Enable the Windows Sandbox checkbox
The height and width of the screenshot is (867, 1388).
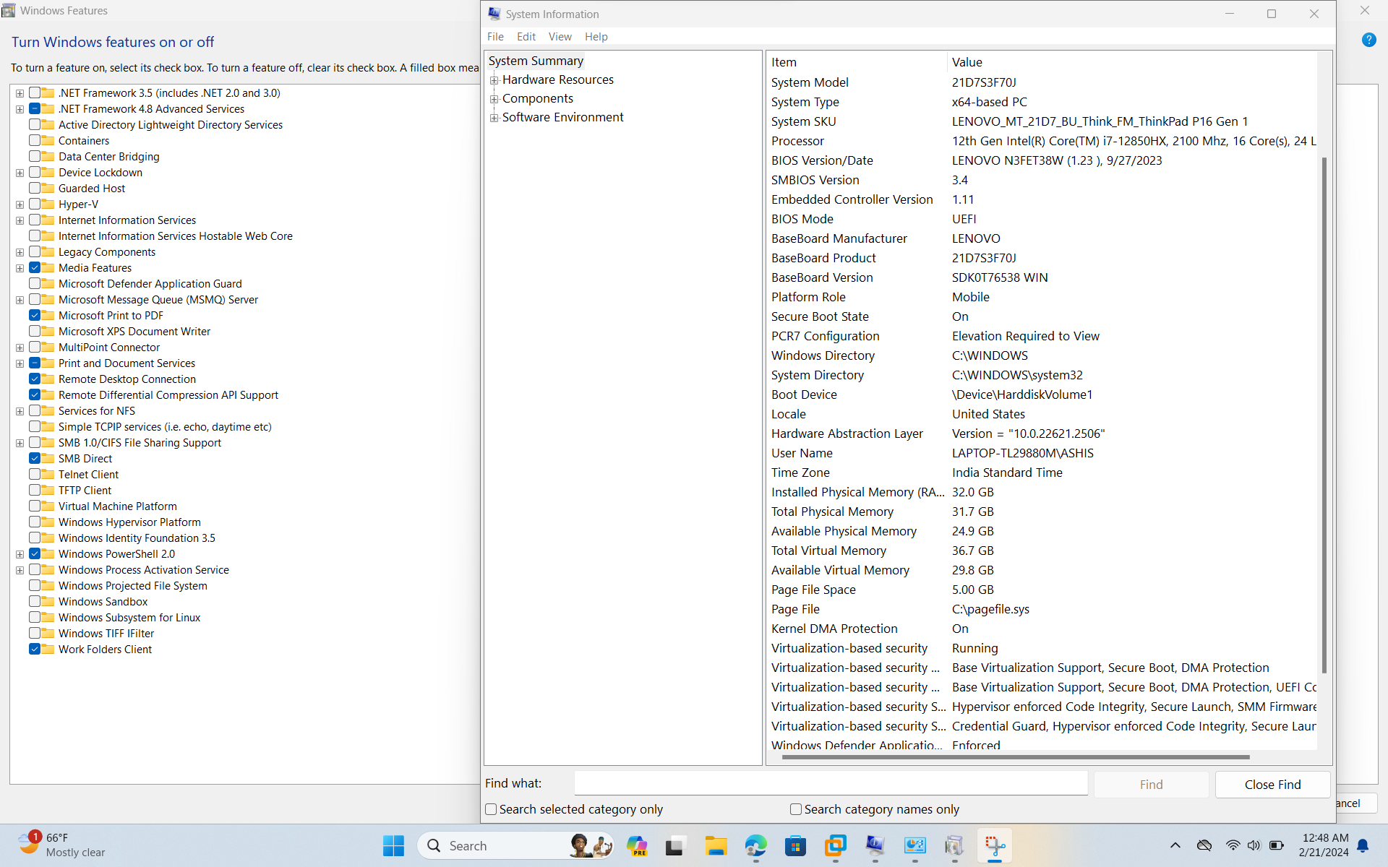point(35,602)
